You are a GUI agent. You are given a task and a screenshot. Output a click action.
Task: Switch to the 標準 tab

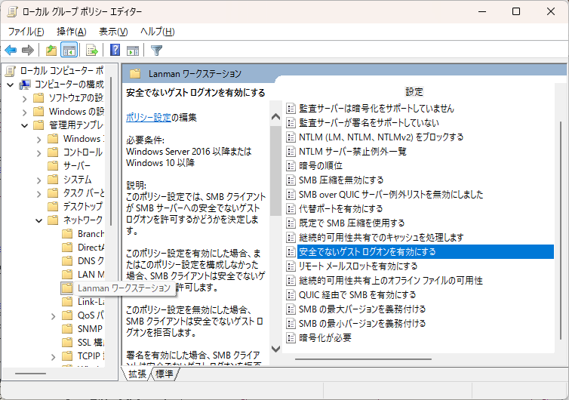coord(165,374)
